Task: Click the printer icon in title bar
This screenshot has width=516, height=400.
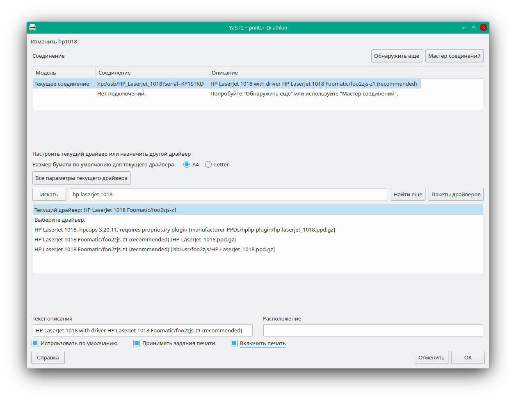Action: tap(32, 27)
